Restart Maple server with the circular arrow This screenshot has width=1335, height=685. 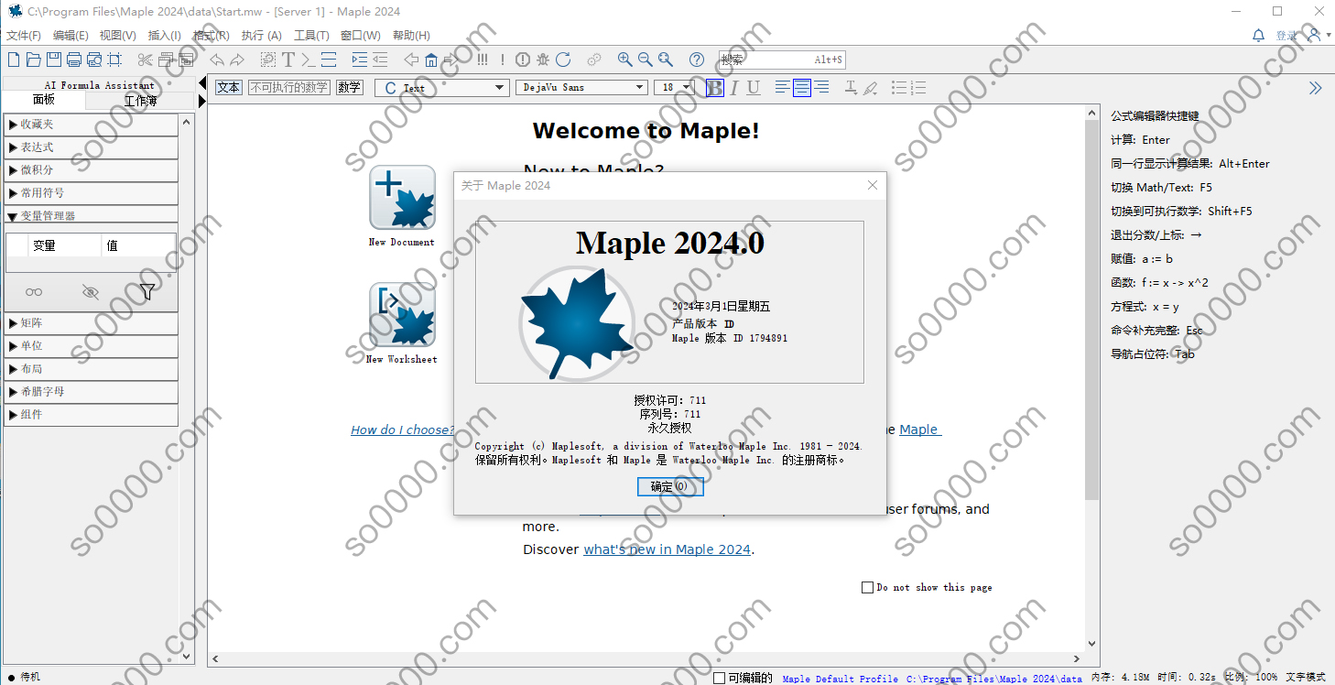563,60
